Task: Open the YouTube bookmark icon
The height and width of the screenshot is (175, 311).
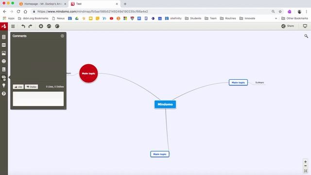Action: pos(111,18)
